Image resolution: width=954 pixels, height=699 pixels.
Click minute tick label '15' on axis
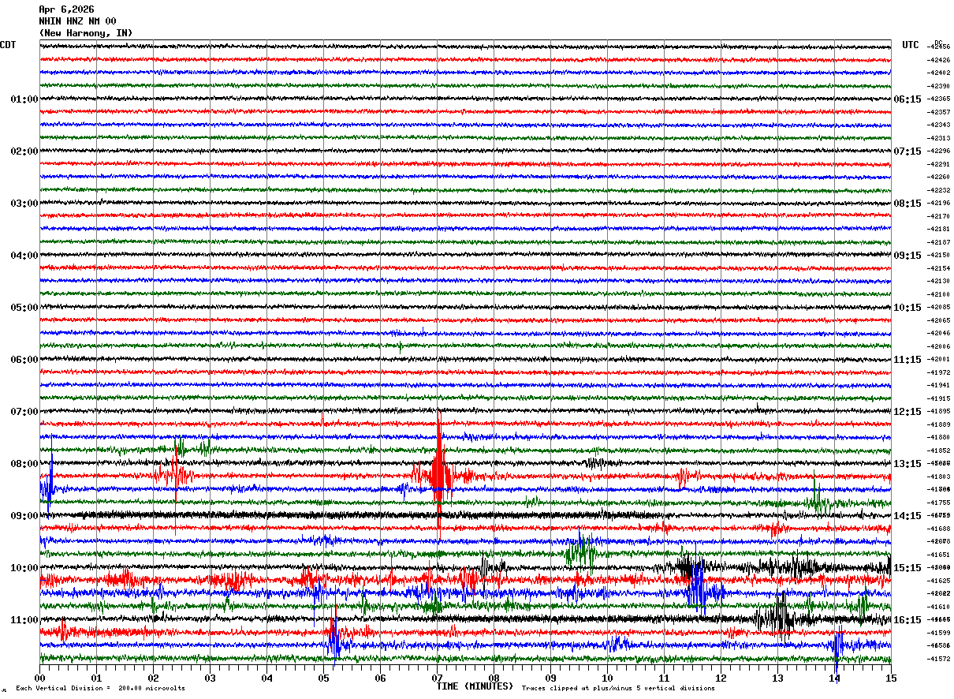(891, 678)
